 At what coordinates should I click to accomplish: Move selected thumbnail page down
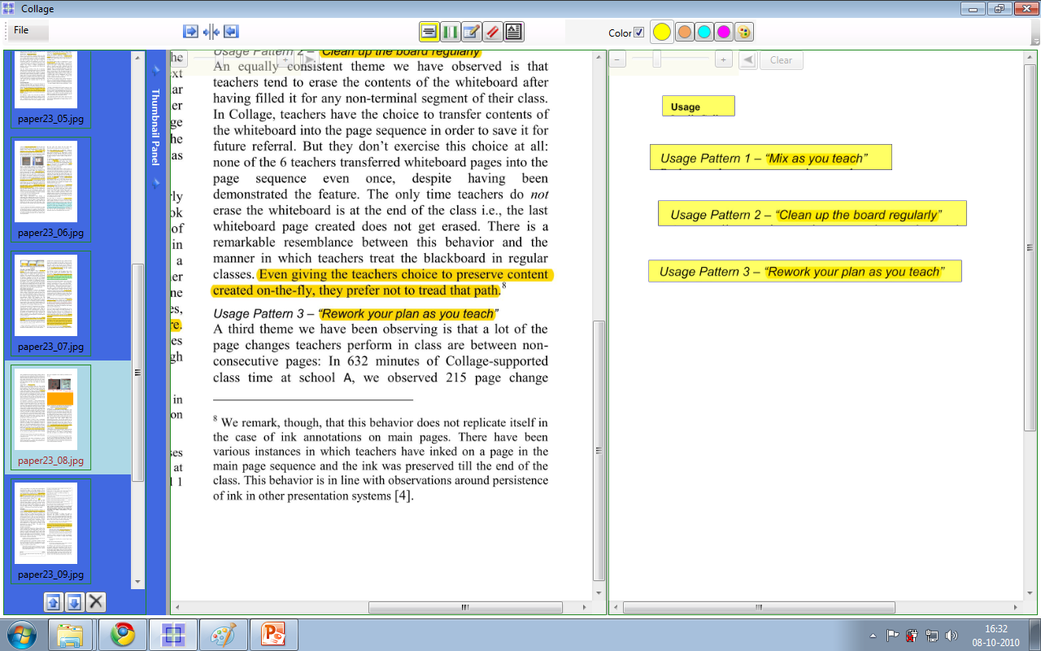point(74,602)
